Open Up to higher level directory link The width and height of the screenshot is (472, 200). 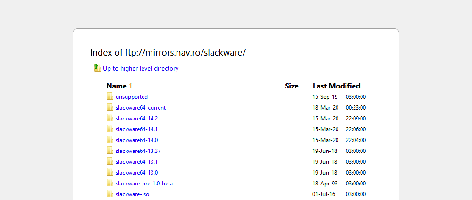(x=141, y=69)
